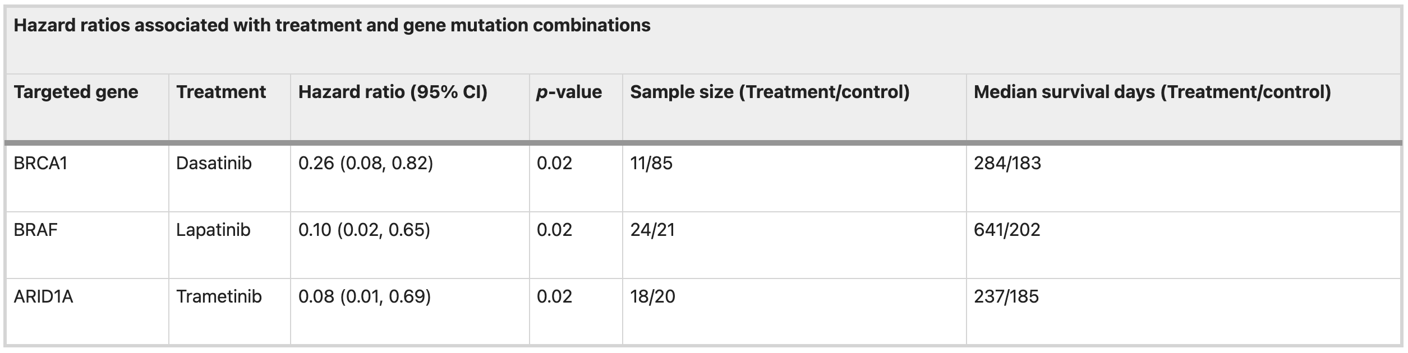Viewport: 1408px width, 353px height.
Task: Click the Median survival days header
Action: point(1152,92)
